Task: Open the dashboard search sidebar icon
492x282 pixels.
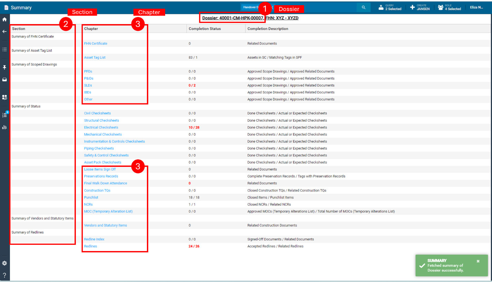Action: (4, 98)
